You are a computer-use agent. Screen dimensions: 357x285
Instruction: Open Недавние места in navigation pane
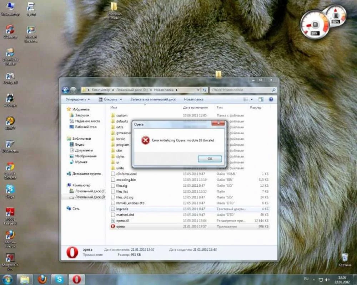[87, 121]
